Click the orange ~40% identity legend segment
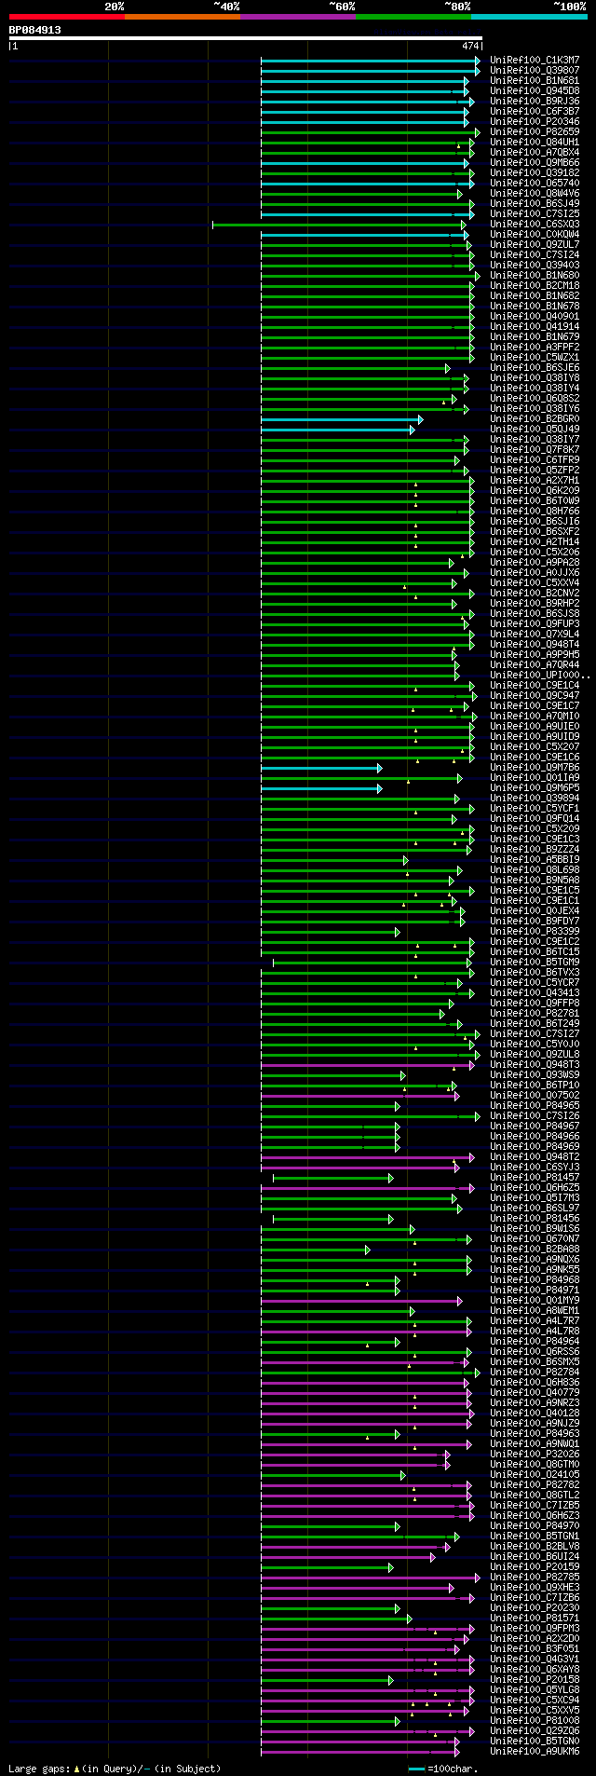Viewport: 596px width, 1776px height. [x=182, y=17]
